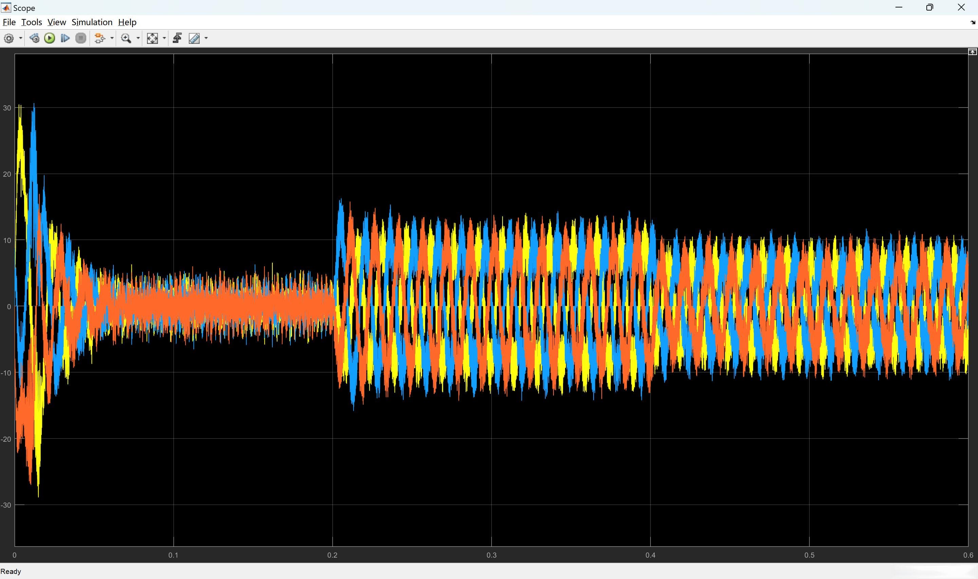Image resolution: width=978 pixels, height=579 pixels.
Task: Close the Scope window
Action: coord(961,7)
